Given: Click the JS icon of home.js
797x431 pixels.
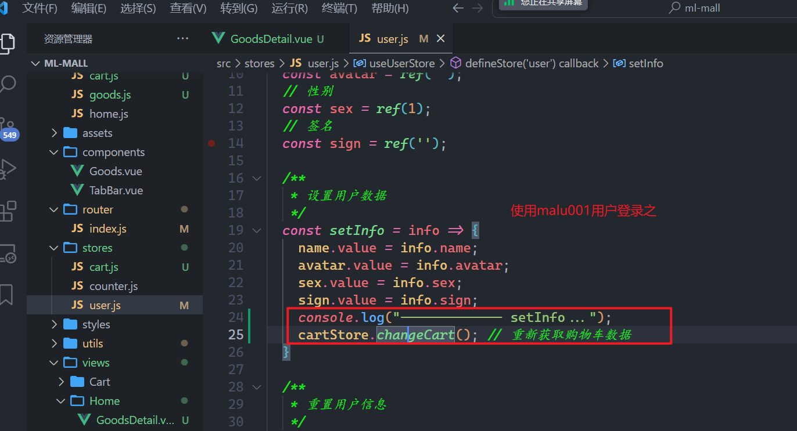Looking at the screenshot, I should [x=77, y=114].
